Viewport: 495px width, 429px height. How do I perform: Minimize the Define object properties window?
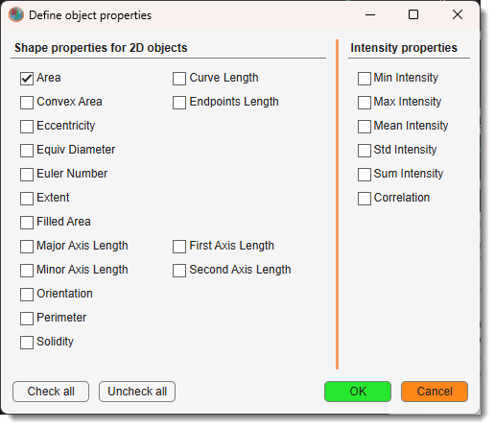(x=370, y=14)
